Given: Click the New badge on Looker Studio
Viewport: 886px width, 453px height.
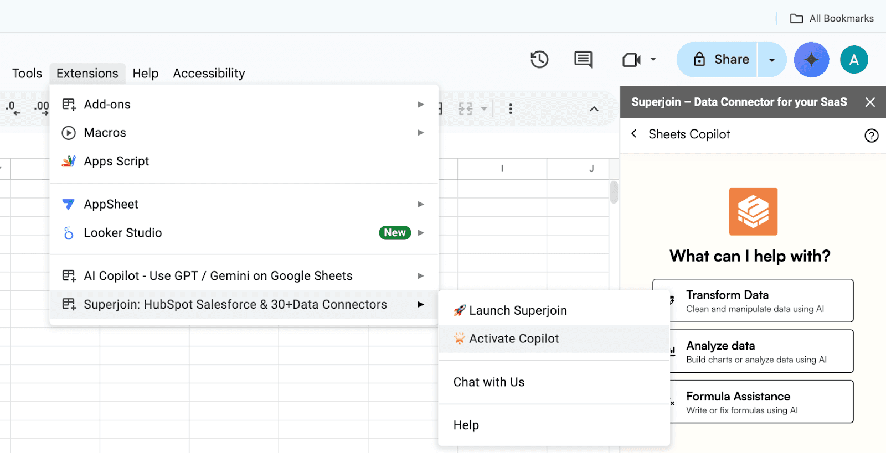Looking at the screenshot, I should click(395, 233).
